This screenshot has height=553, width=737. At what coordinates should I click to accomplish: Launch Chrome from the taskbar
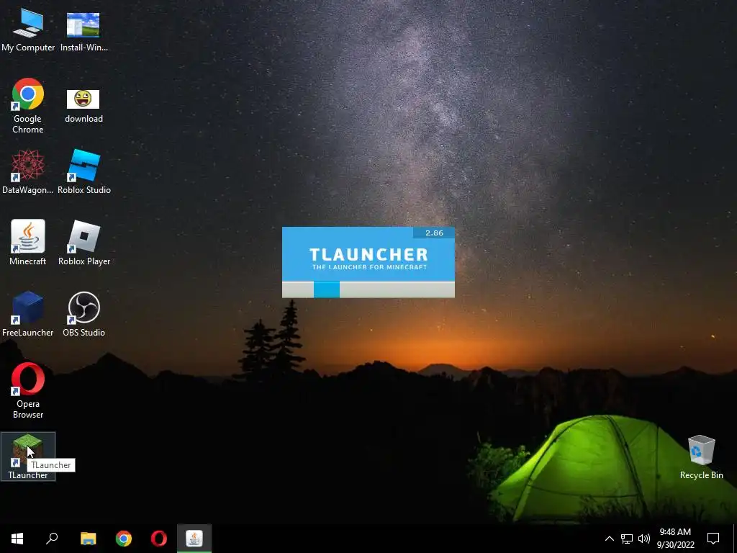pyautogui.click(x=124, y=539)
